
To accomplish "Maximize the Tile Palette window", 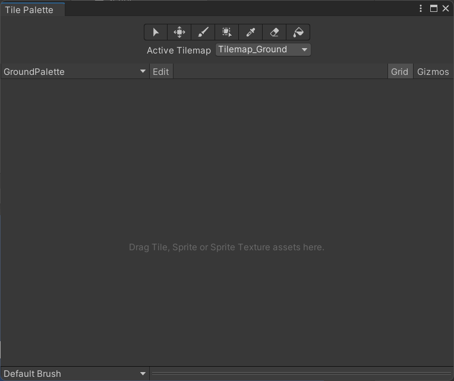I will click(434, 8).
